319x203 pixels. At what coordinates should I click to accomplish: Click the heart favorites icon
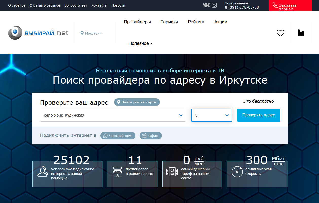coord(280,33)
